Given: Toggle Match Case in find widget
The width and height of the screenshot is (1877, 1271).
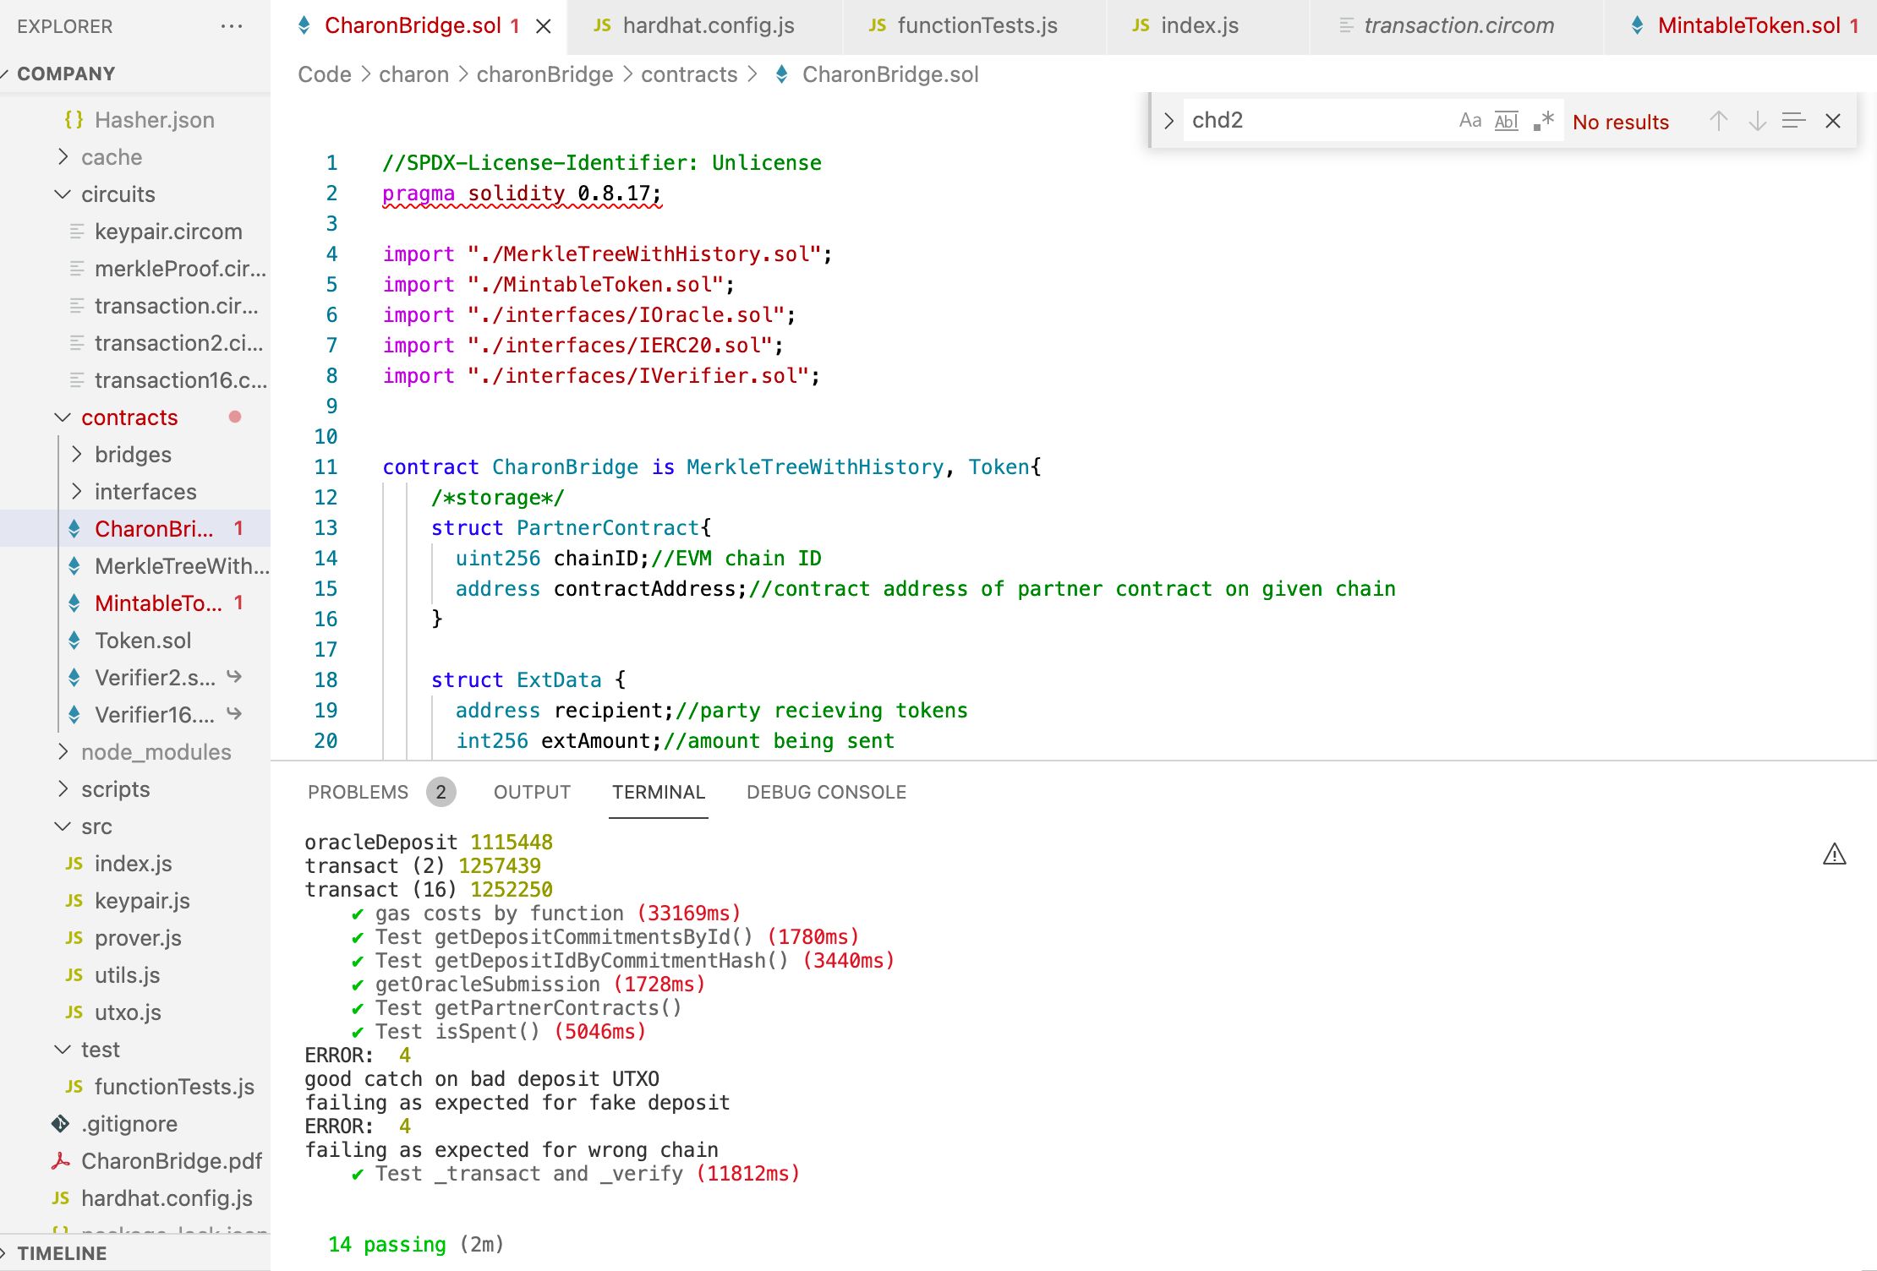Looking at the screenshot, I should click(x=1469, y=121).
